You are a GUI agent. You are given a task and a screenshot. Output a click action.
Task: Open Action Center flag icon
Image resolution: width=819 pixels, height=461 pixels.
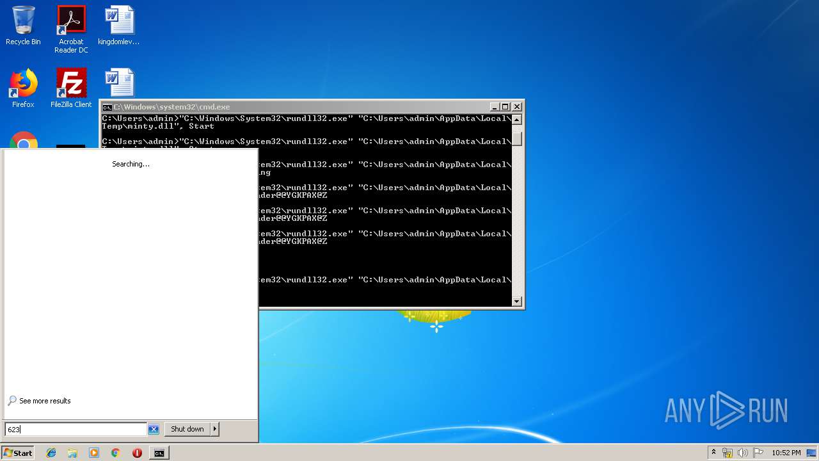pos(757,453)
